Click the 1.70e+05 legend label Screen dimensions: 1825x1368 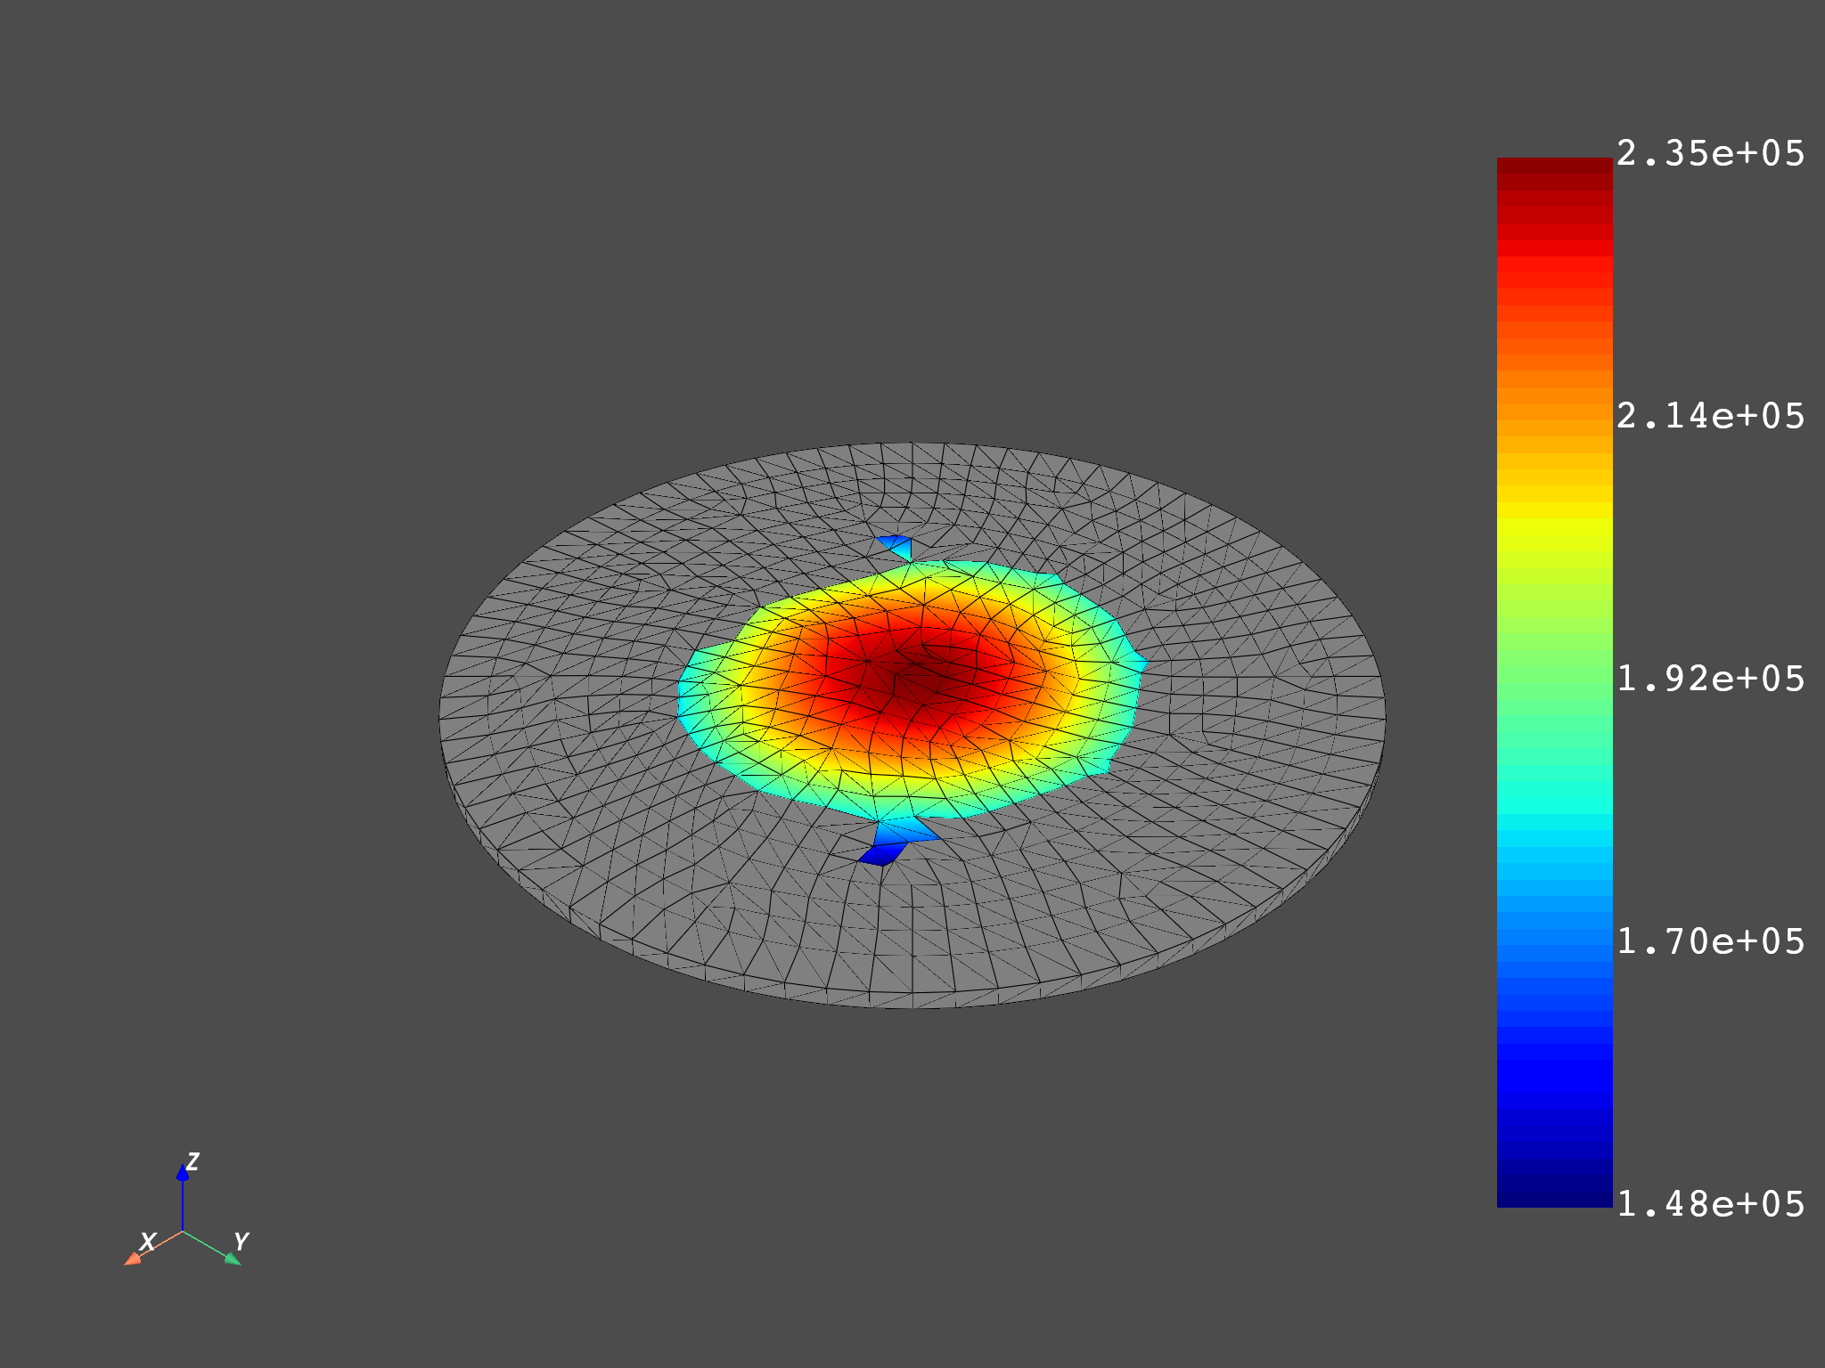[1710, 941]
